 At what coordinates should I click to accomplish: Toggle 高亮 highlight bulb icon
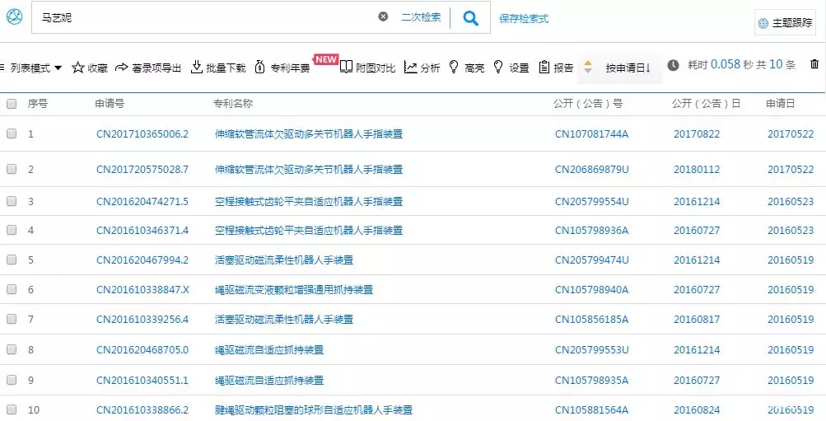(x=454, y=67)
